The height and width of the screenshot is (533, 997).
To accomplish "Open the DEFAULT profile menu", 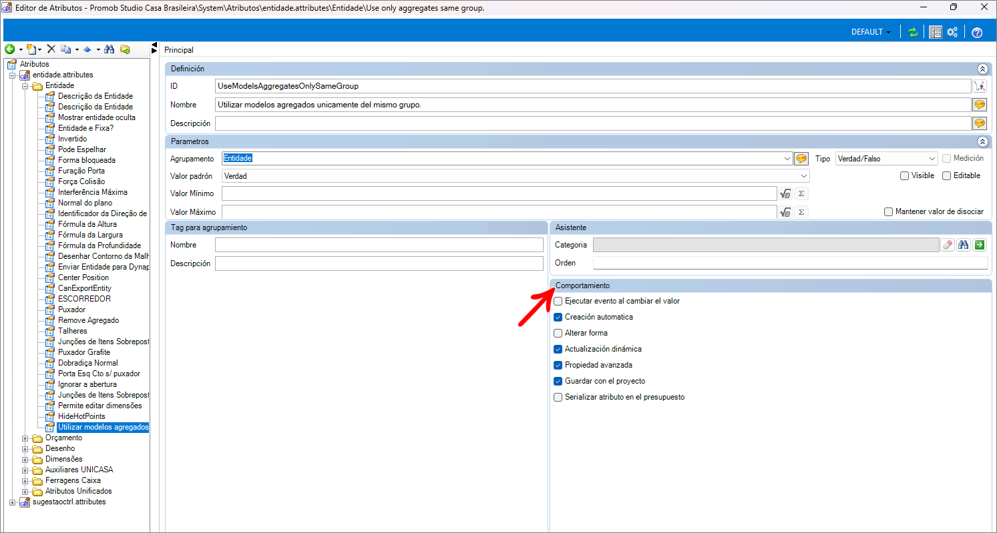I will tap(870, 32).
